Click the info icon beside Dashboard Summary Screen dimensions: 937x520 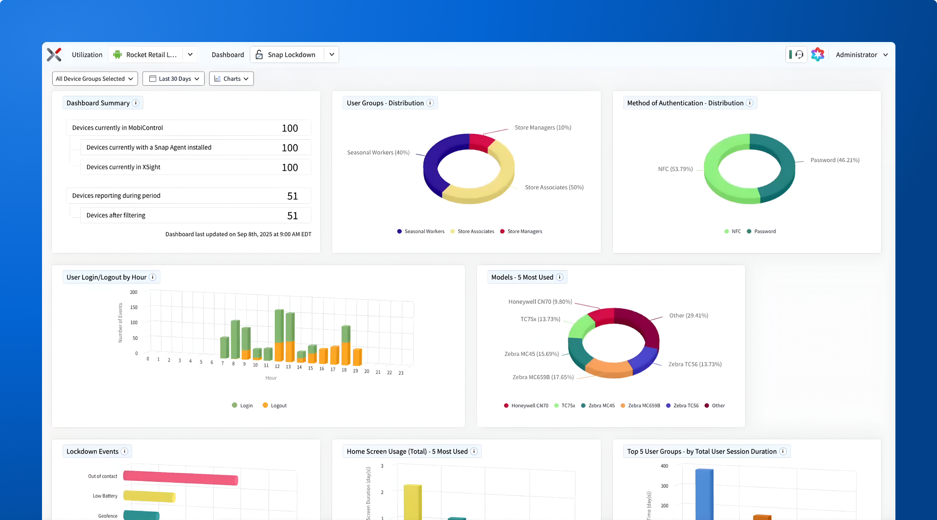pos(136,103)
